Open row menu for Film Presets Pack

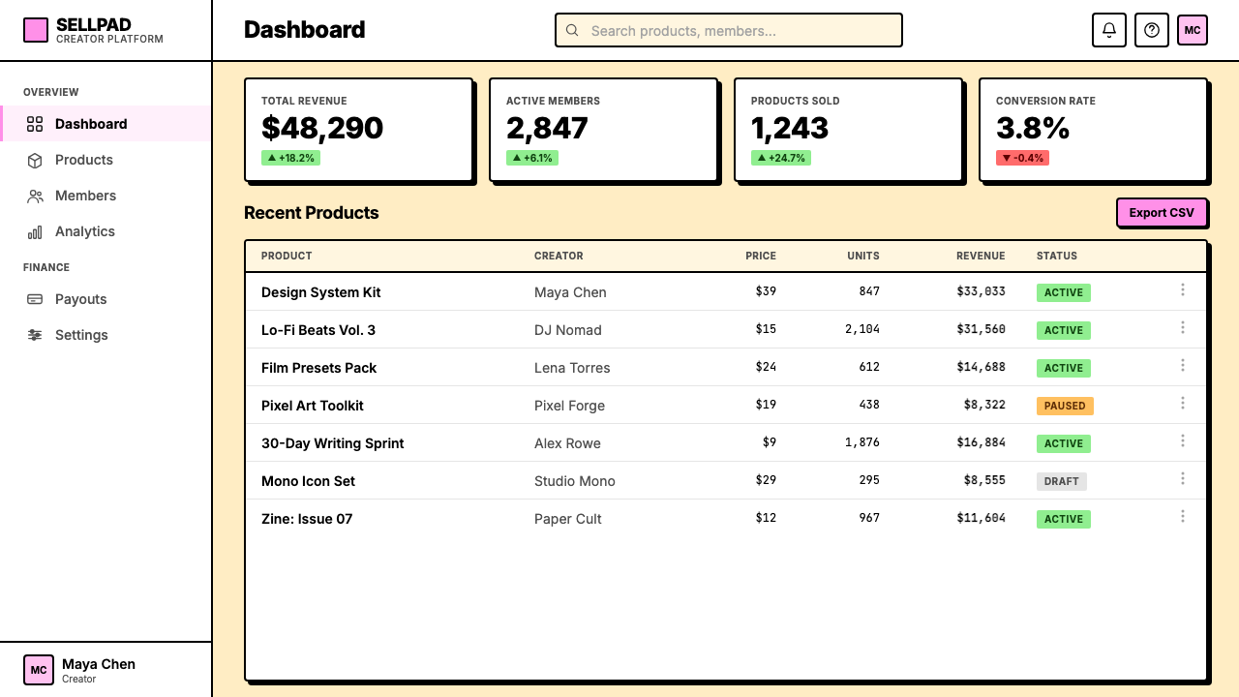coord(1183,365)
